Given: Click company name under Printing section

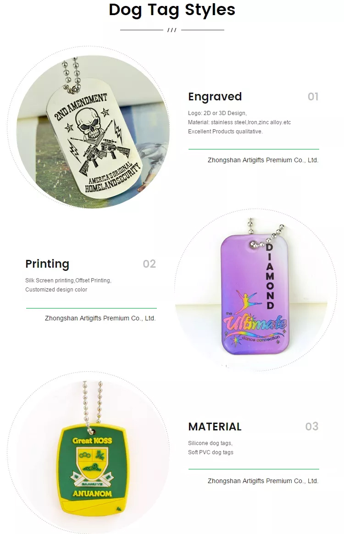Looking at the screenshot, I should point(100,318).
